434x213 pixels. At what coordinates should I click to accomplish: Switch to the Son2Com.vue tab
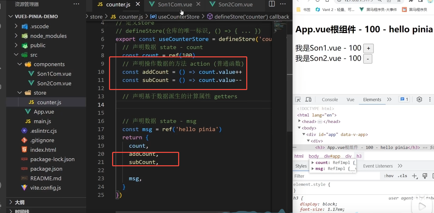pos(236,4)
